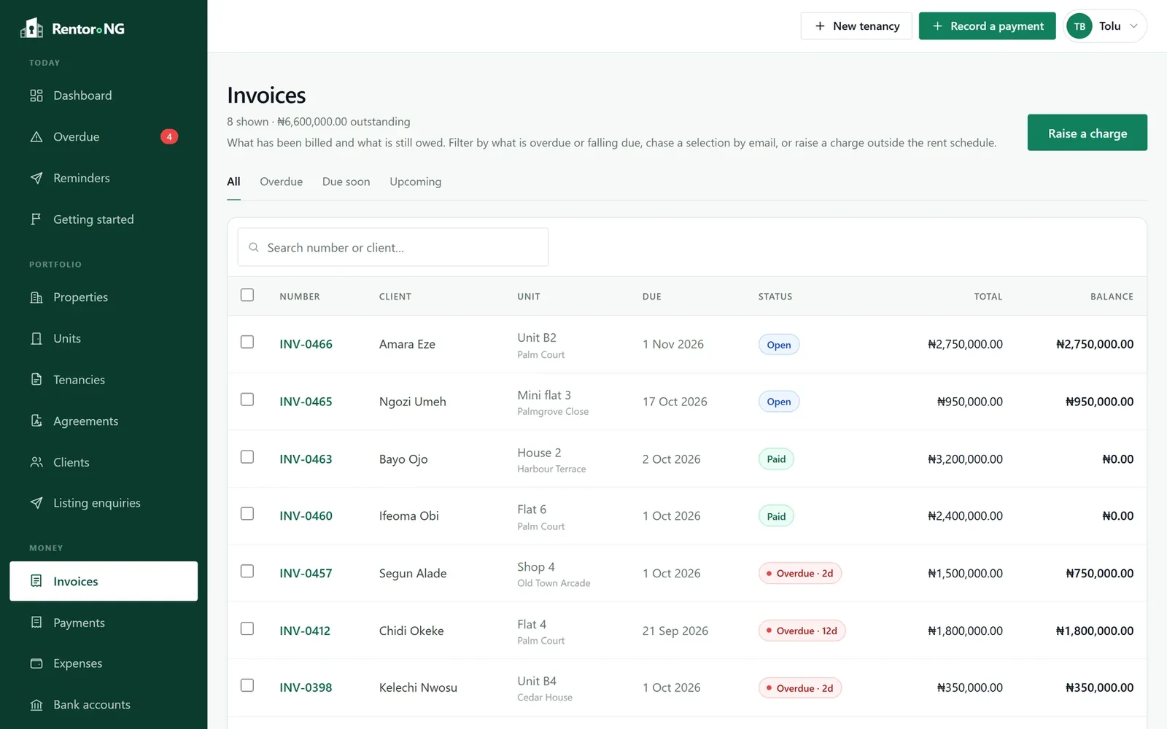Click the Paid badge for Bayo Ojo

click(x=776, y=459)
